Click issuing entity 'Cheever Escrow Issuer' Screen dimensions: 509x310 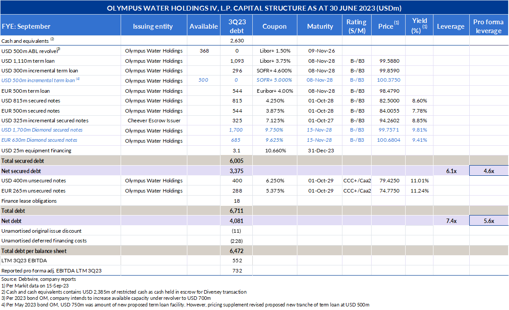tap(154, 120)
